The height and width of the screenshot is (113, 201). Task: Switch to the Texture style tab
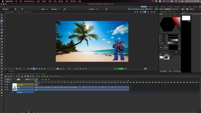coord(166,14)
